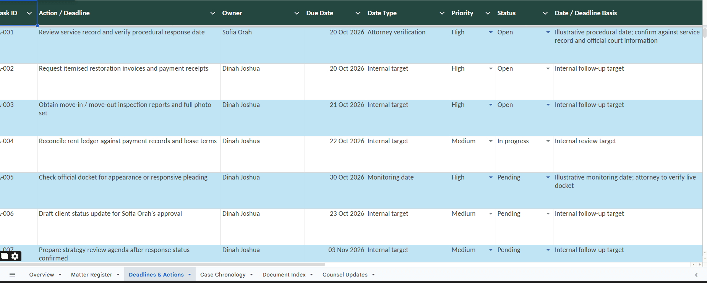This screenshot has width=707, height=283.
Task: Switch to the Case Chronology sheet tab
Action: tap(223, 275)
